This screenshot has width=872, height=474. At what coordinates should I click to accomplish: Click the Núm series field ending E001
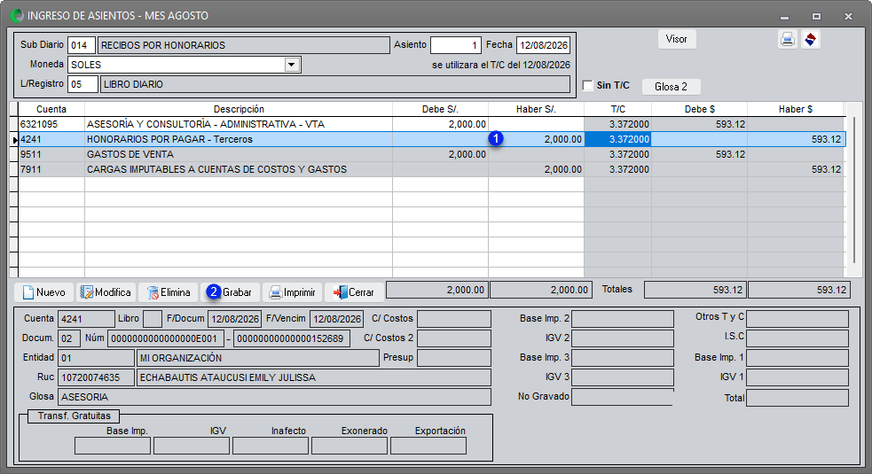165,338
